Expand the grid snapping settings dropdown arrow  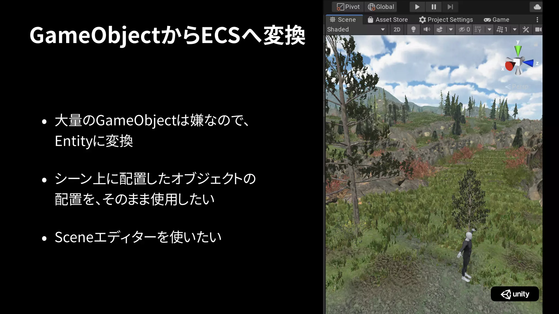(515, 29)
